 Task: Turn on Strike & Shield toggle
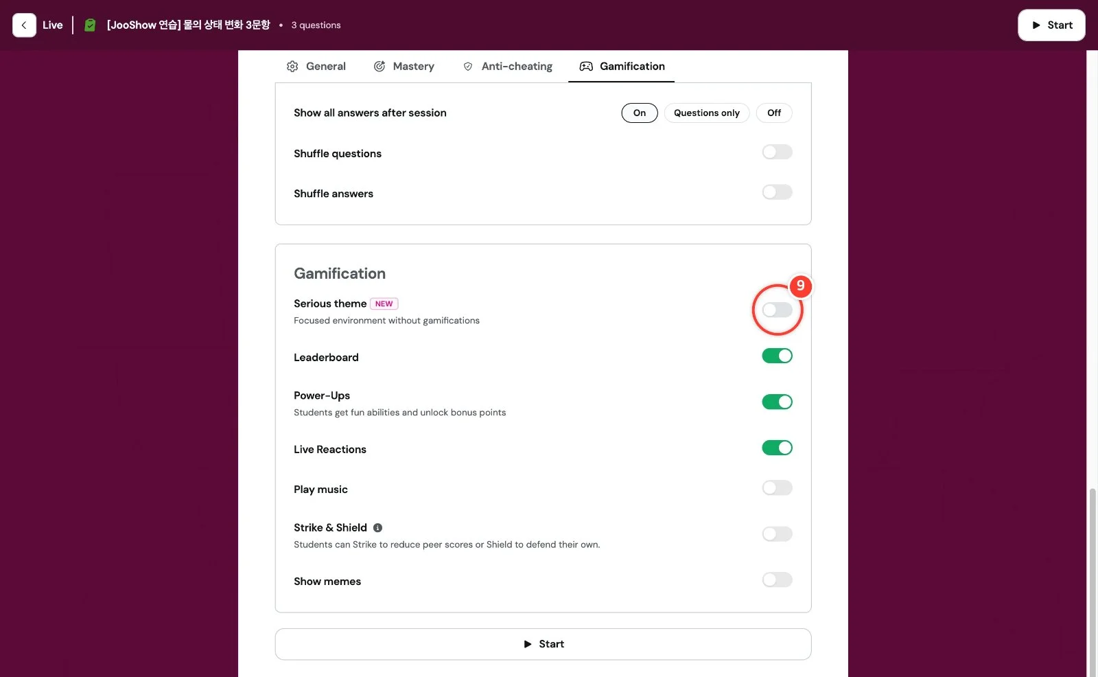pyautogui.click(x=777, y=534)
